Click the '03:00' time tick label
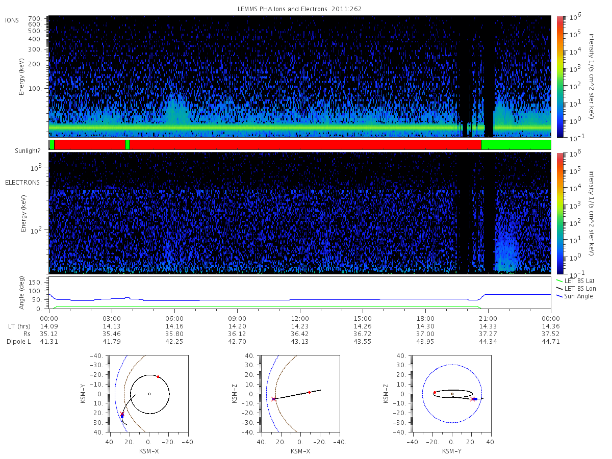This screenshot has width=612, height=459. click(x=111, y=319)
